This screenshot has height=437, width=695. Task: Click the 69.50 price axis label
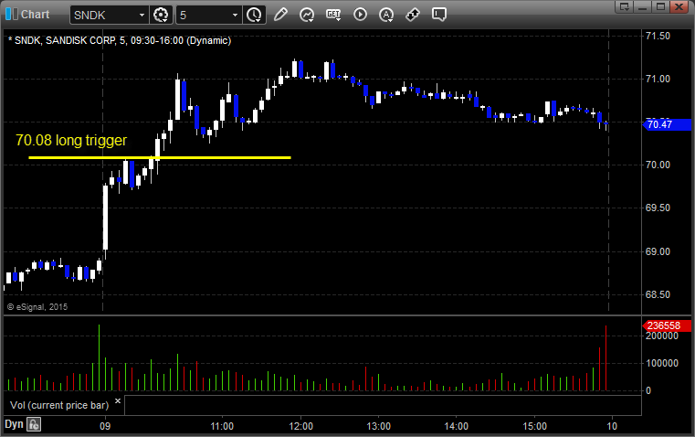(x=658, y=208)
